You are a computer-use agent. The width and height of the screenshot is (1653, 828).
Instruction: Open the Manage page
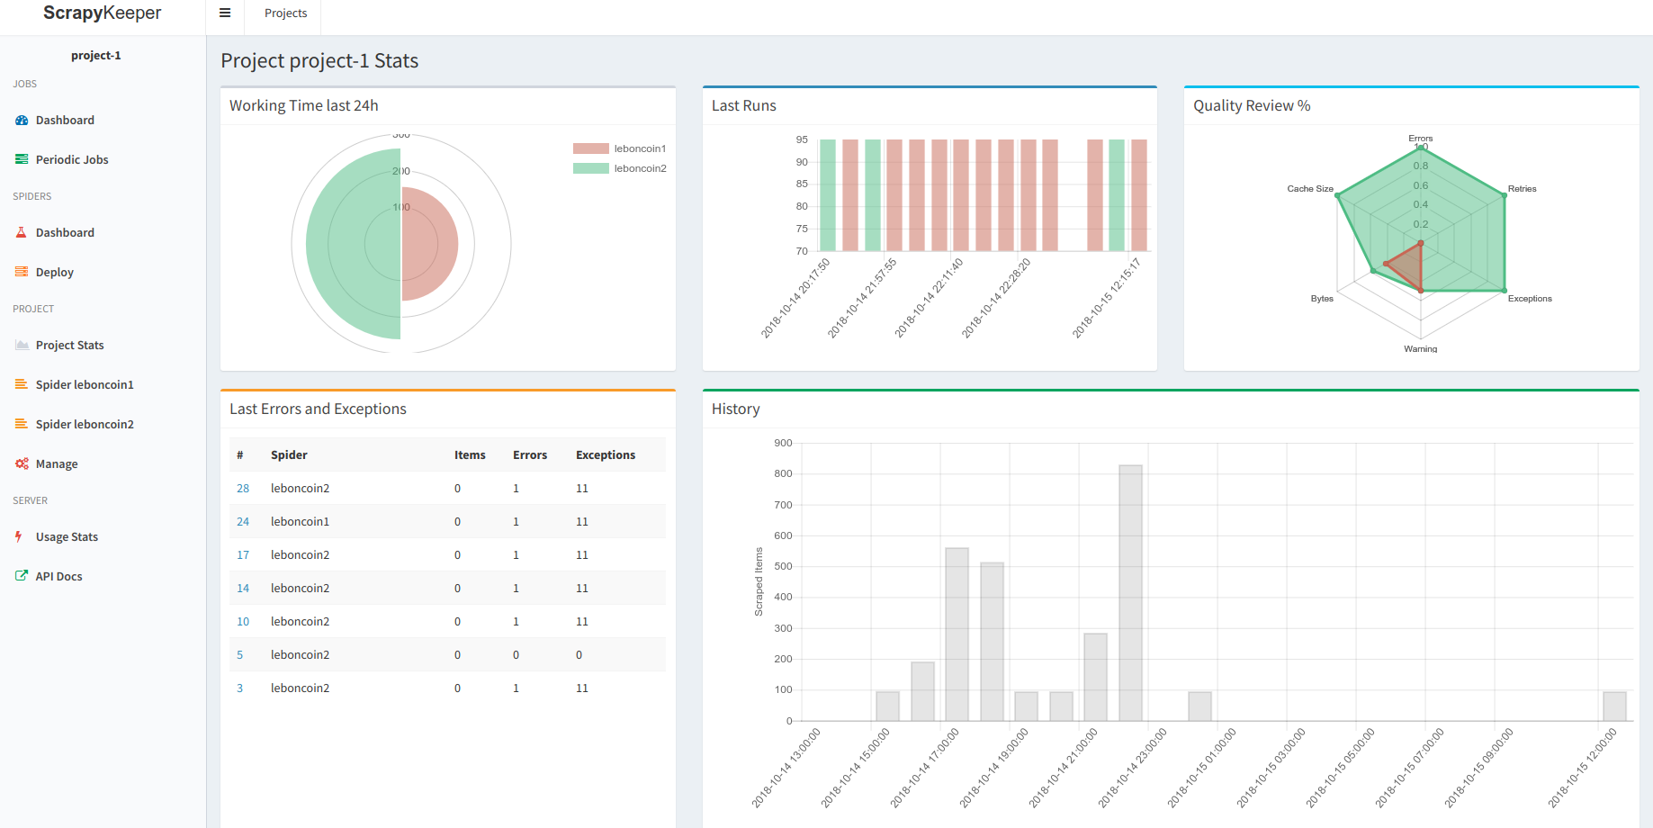[x=57, y=463]
